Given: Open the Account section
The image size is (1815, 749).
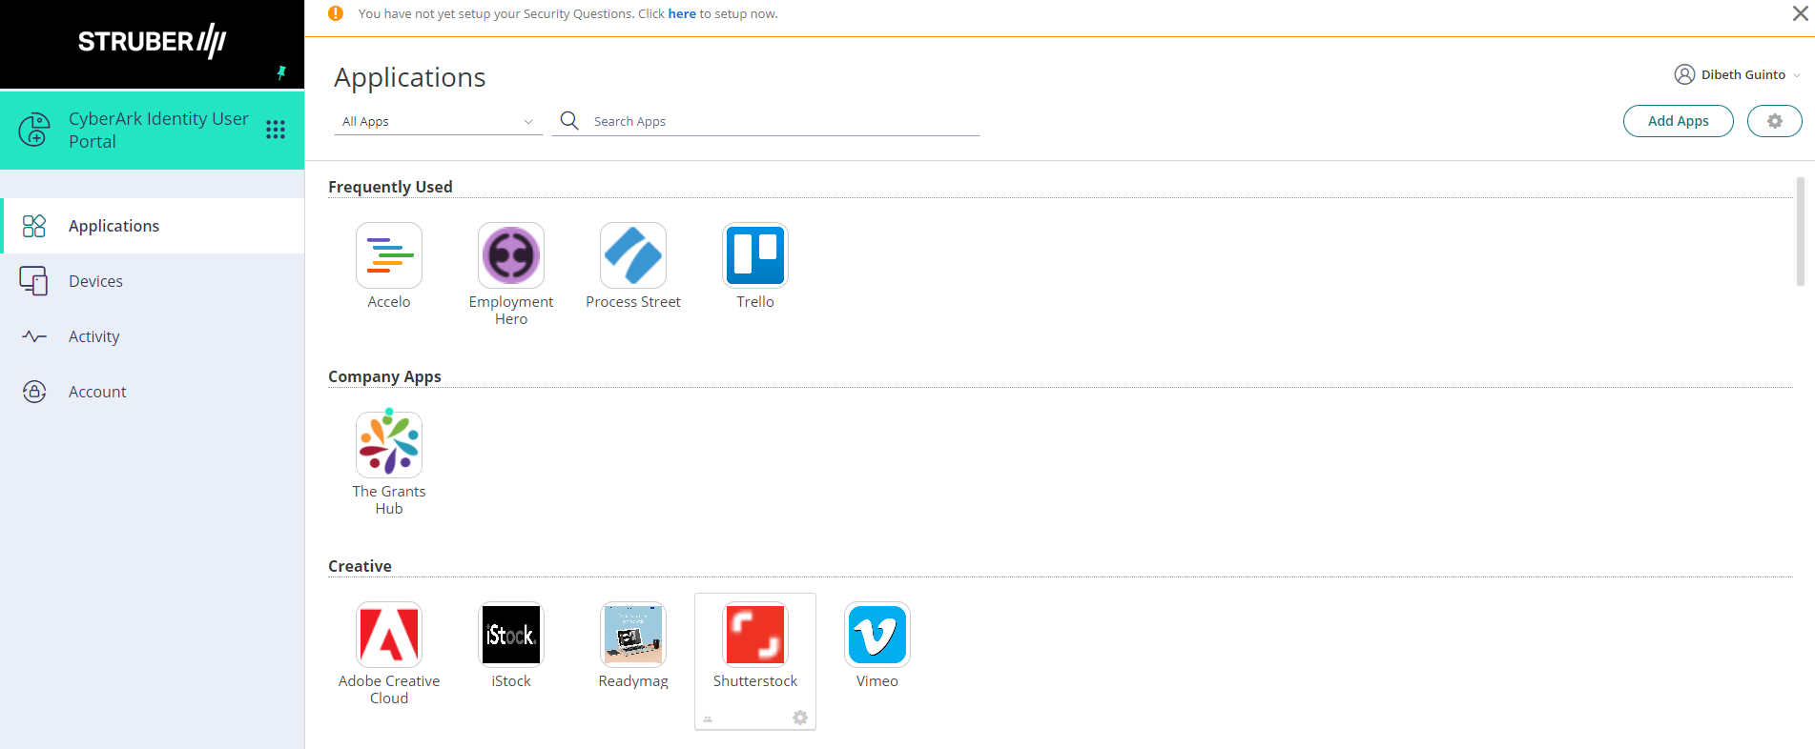Looking at the screenshot, I should pyautogui.click(x=97, y=392).
